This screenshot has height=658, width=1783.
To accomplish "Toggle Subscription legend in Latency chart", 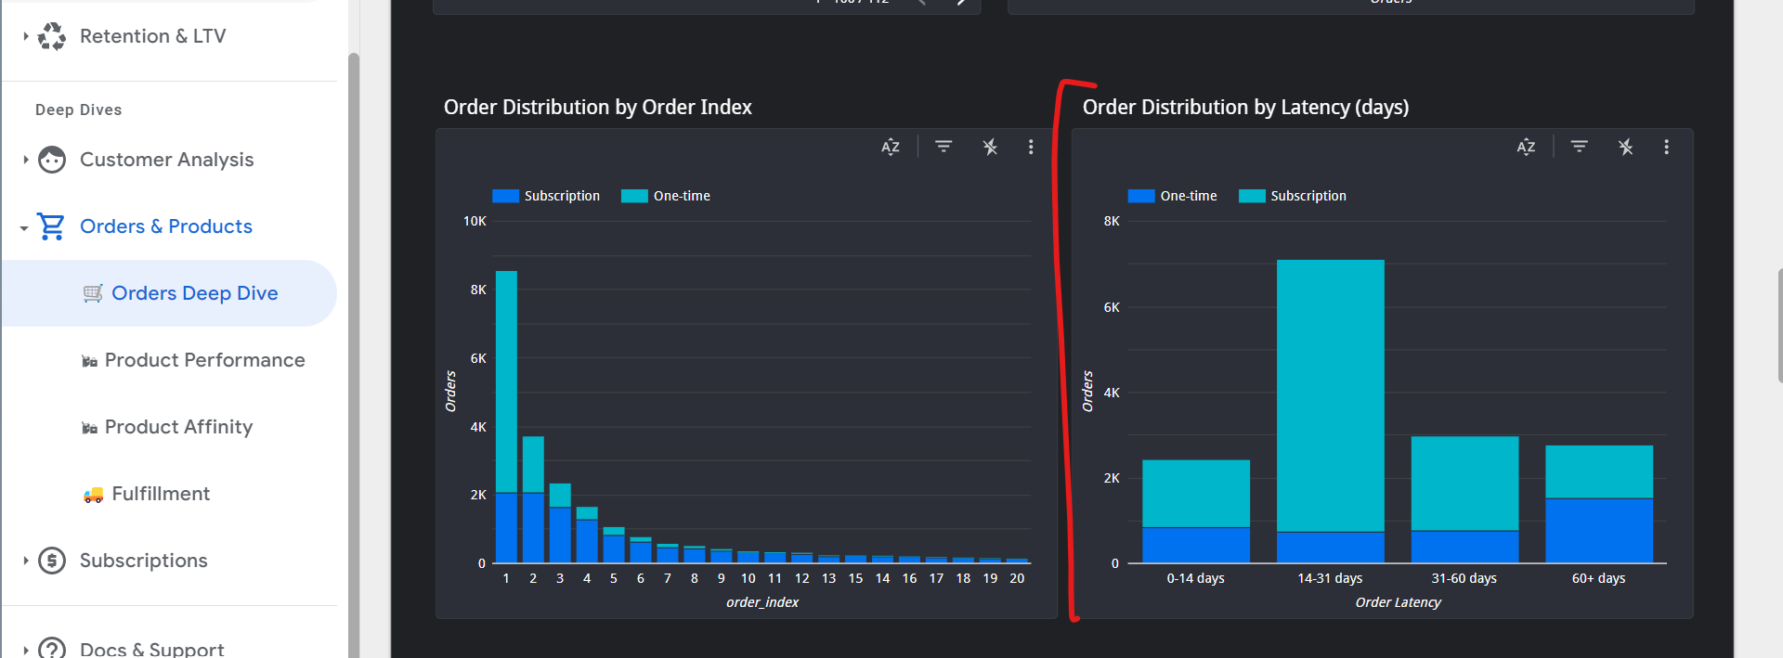I will click(1293, 196).
